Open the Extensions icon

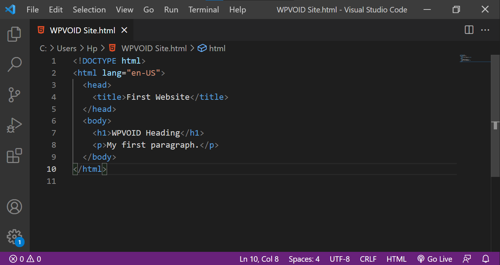click(14, 156)
